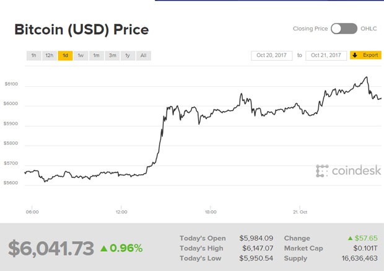Toggle the Closing Price / OHLC switch
Image resolution: width=384 pixels, height=271 pixels.
point(344,29)
